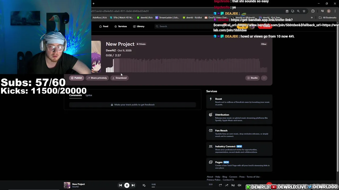This screenshot has height=190, width=339.
Task: Open SFlix bookmark in bookmarks bar
Action: pyautogui.click(x=121, y=18)
